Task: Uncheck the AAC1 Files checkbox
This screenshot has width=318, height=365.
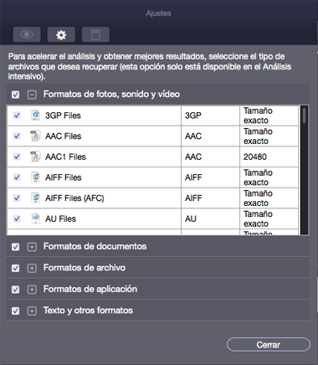Action: (x=17, y=157)
